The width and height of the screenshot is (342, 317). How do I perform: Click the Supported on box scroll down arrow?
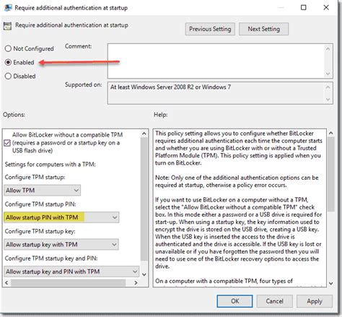tap(328, 99)
